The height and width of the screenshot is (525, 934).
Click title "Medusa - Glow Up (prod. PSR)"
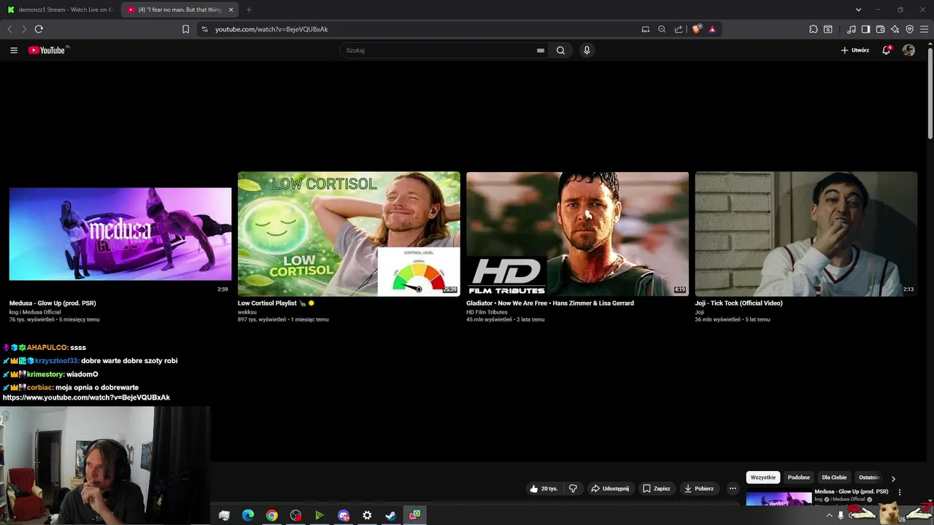click(53, 303)
